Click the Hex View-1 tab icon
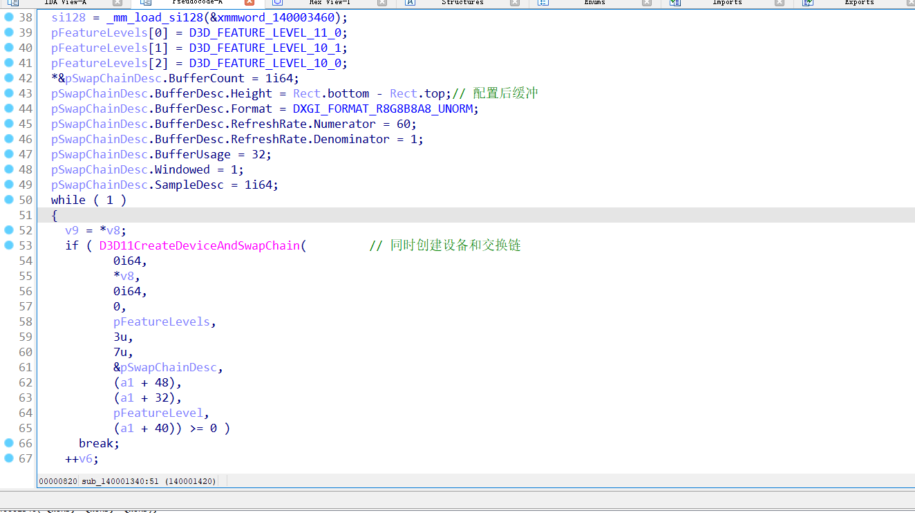The width and height of the screenshot is (915, 513). tap(277, 3)
